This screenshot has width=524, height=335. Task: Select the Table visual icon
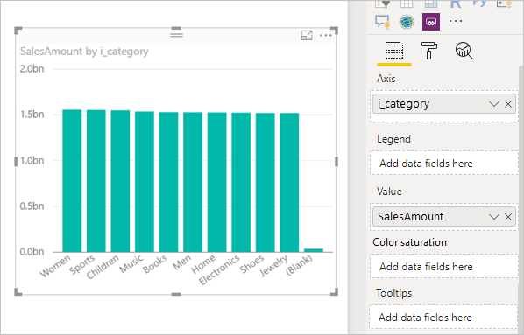[x=407, y=3]
